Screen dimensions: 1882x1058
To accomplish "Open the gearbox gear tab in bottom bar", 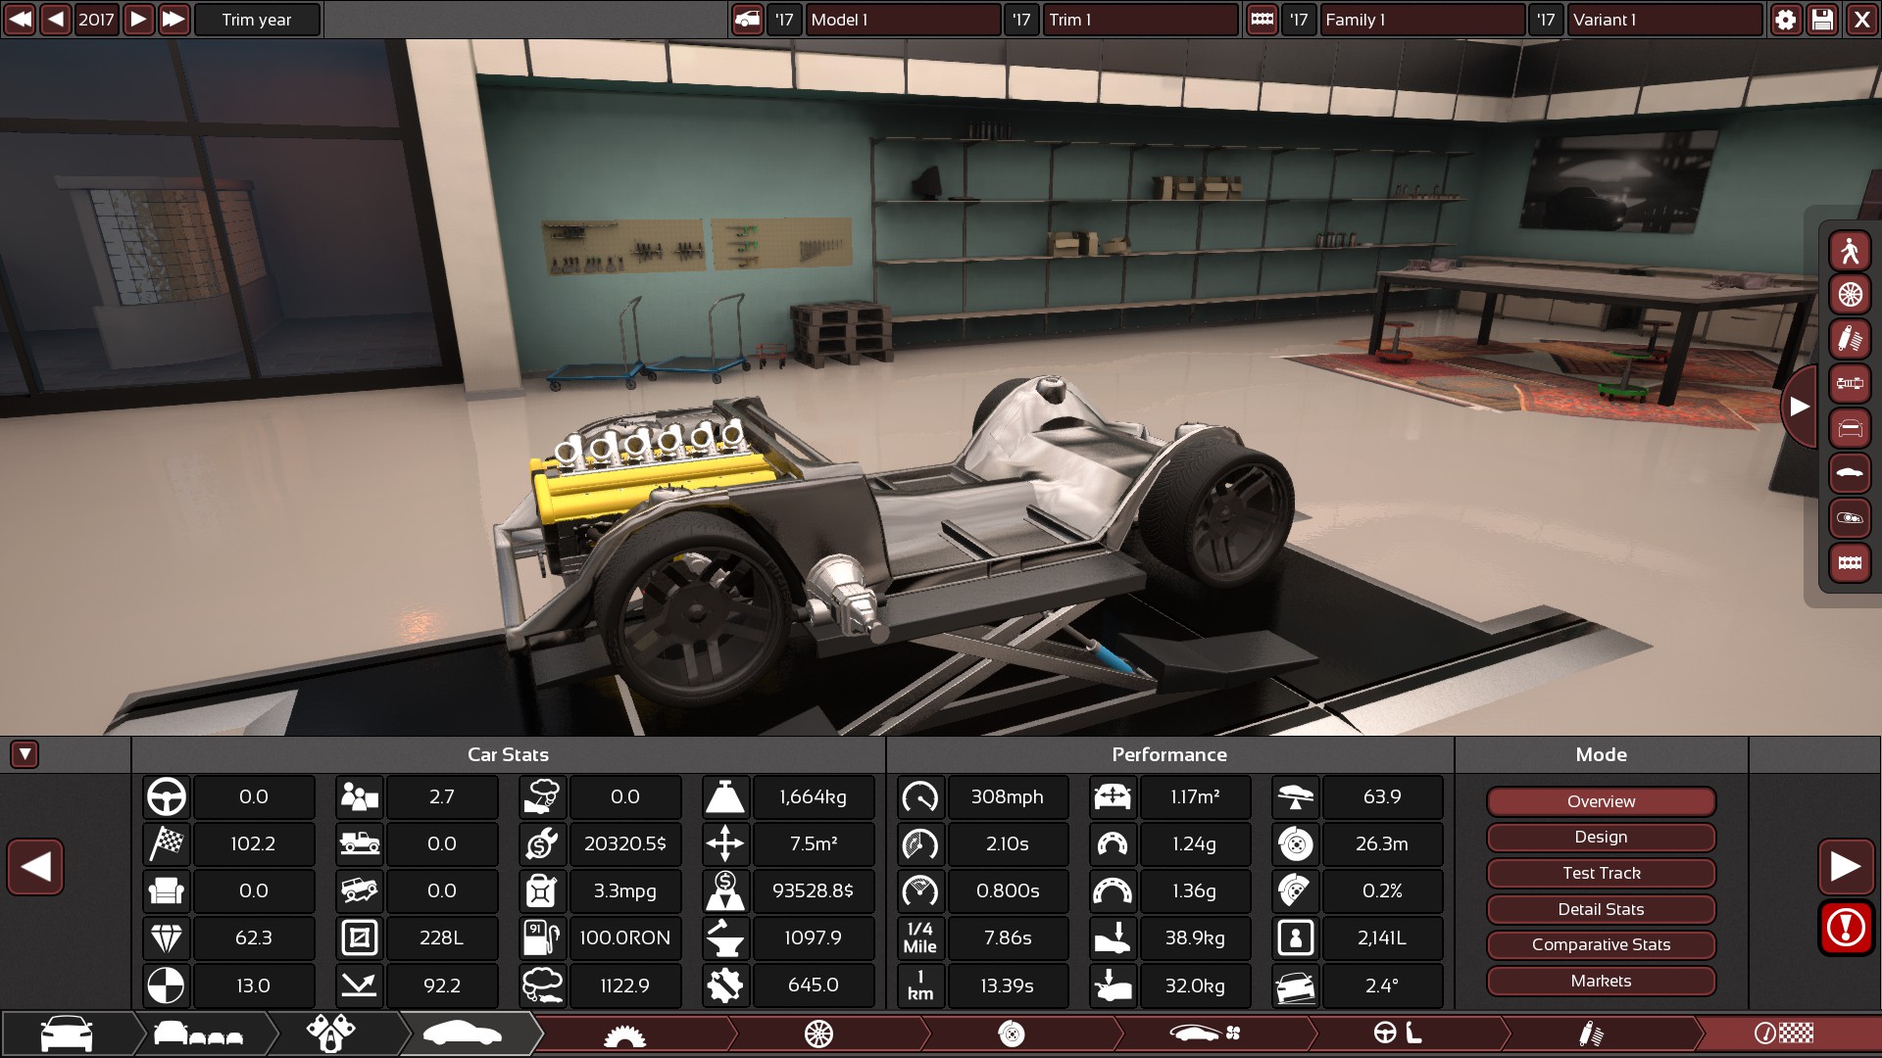I will click(624, 1034).
